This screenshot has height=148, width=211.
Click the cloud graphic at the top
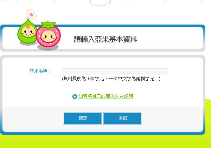[100, 3]
